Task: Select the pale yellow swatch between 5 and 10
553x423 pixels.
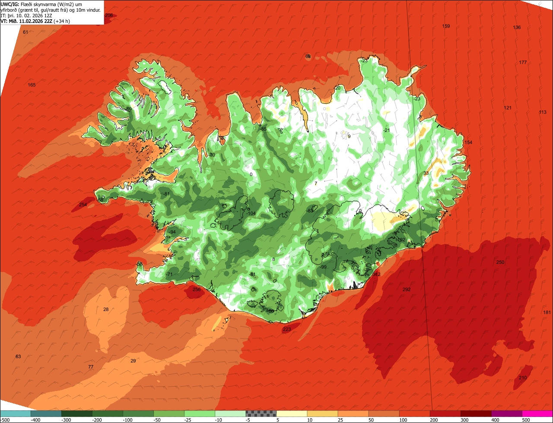Action: pyautogui.click(x=292, y=413)
